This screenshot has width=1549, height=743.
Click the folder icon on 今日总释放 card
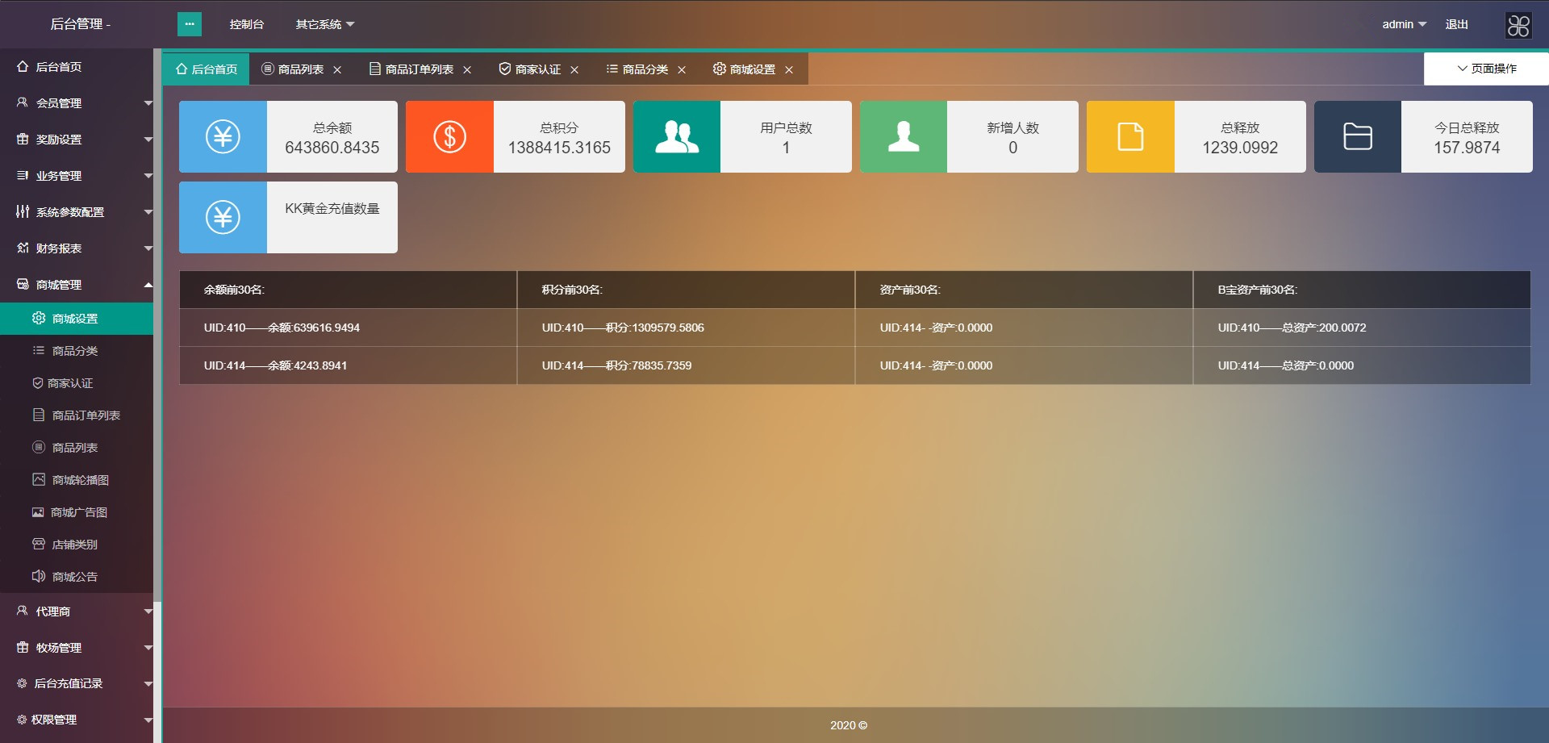1357,137
